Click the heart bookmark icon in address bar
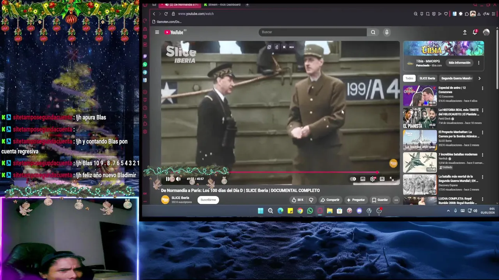 pyautogui.click(x=446, y=14)
